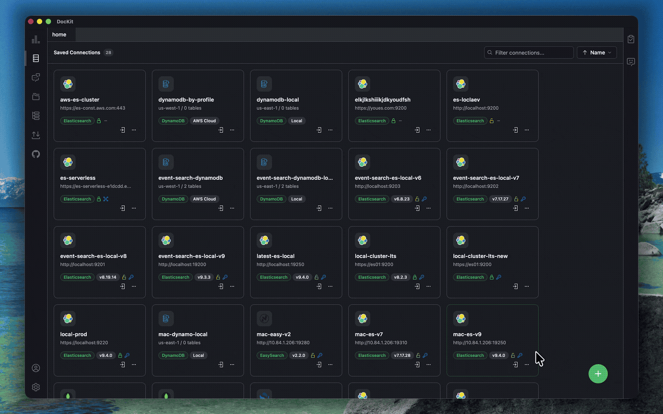663x414 pixels.
Task: Open more options menu for mac-es-v9
Action: coord(527,364)
